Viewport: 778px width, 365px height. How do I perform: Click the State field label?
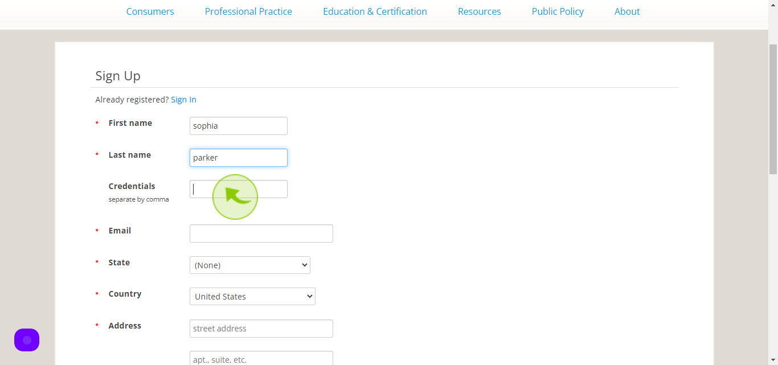(x=119, y=263)
